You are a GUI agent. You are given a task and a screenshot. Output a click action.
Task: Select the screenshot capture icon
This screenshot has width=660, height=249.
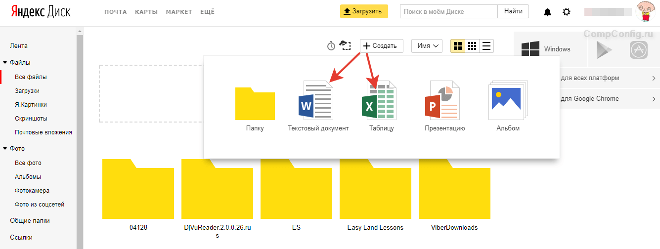(x=345, y=45)
